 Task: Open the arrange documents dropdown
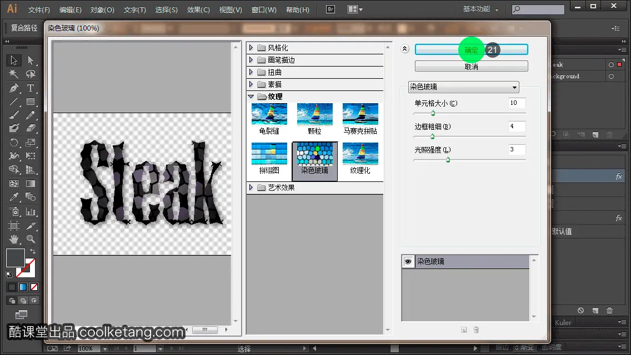coord(355,9)
